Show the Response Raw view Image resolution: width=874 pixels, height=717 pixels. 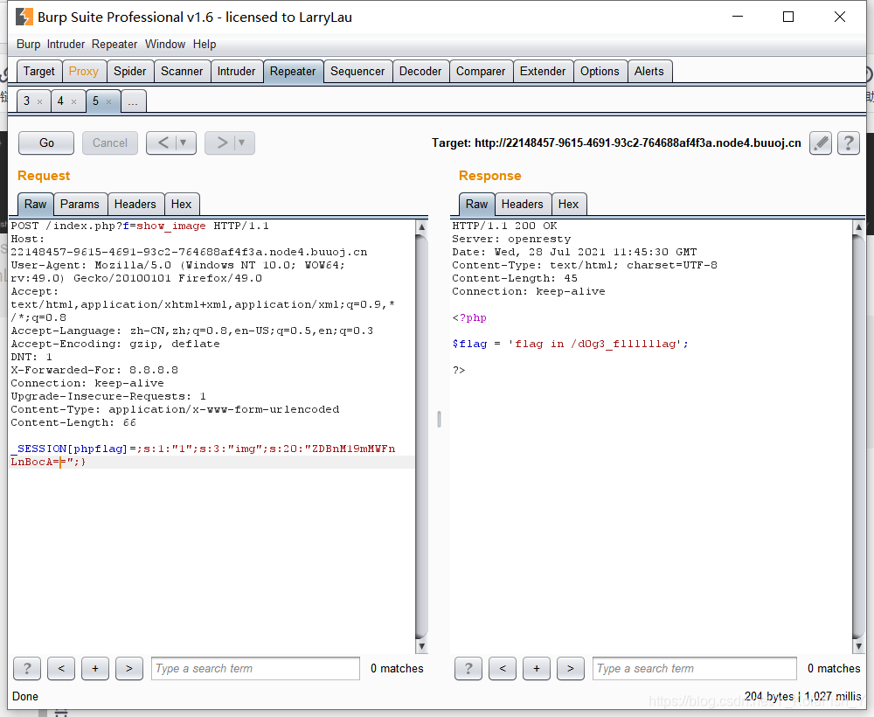click(476, 204)
